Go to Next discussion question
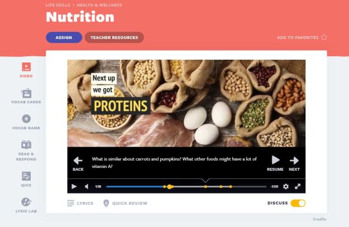 (x=294, y=164)
